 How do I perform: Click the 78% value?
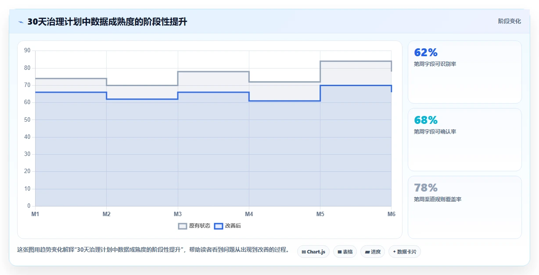tap(426, 188)
